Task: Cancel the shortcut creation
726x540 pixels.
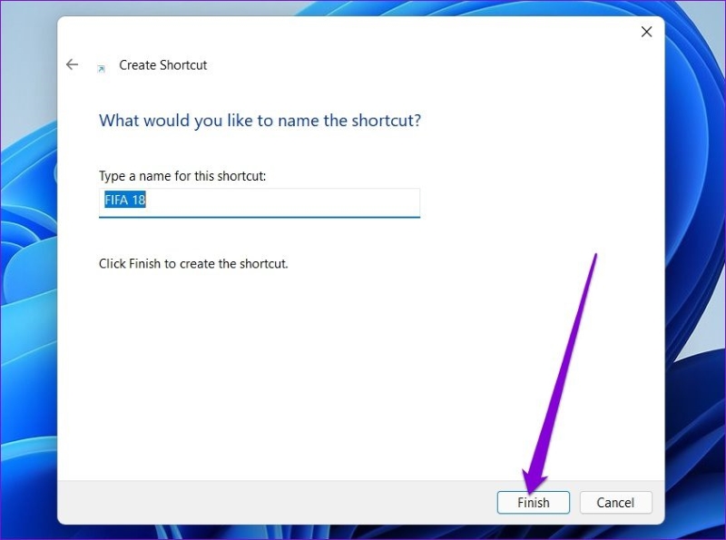Action: pos(614,503)
